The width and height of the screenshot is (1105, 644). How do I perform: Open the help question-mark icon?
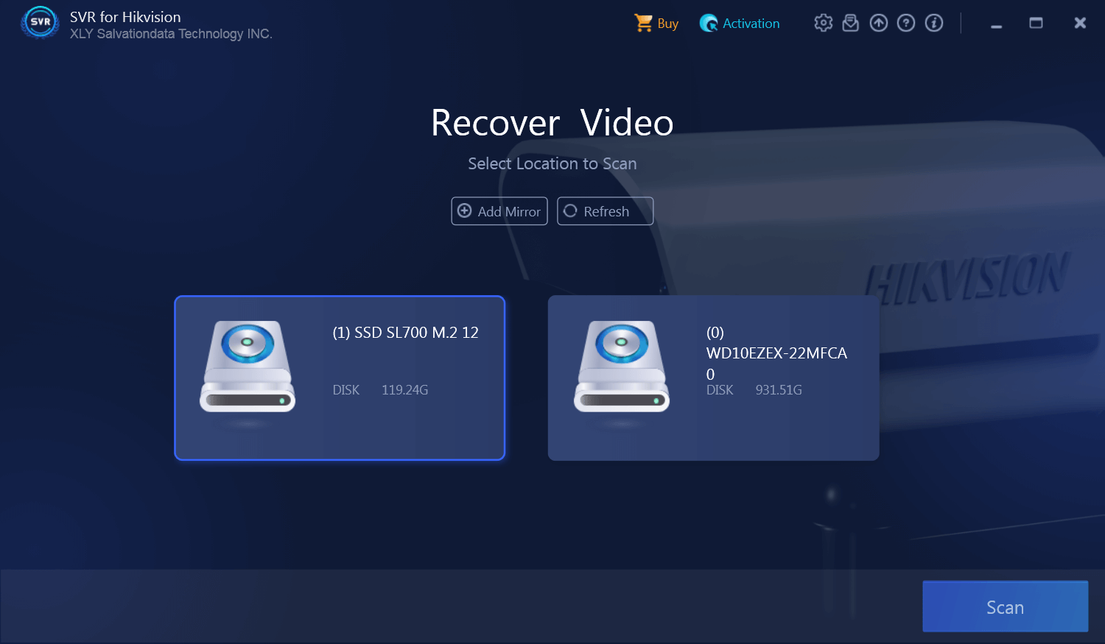pyautogui.click(x=906, y=23)
